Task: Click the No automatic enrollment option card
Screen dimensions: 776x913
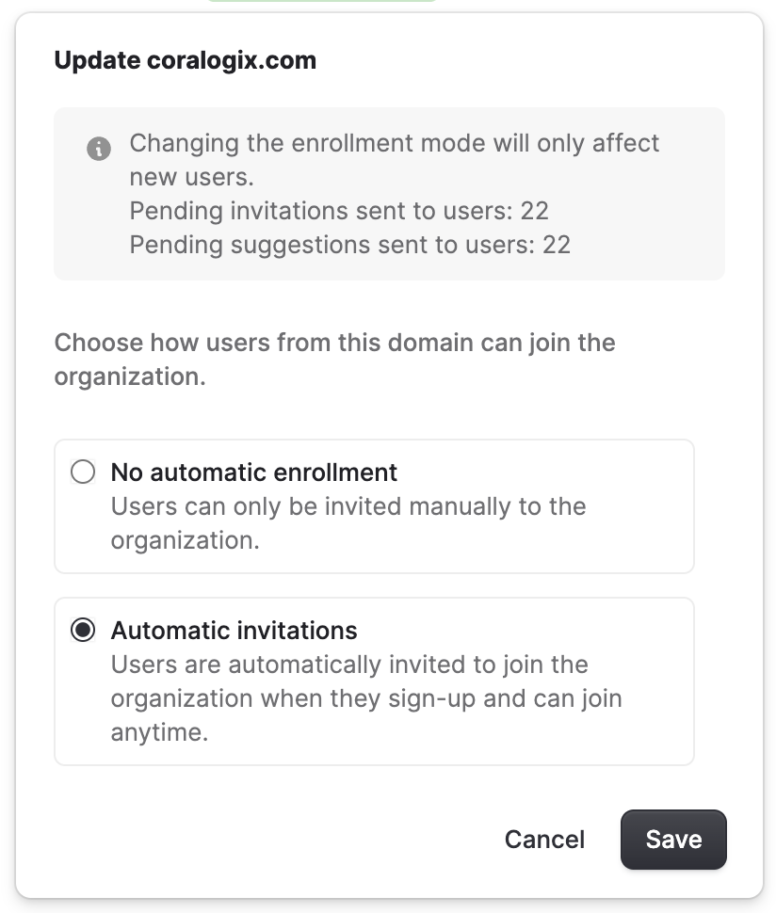Action: pyautogui.click(x=374, y=505)
